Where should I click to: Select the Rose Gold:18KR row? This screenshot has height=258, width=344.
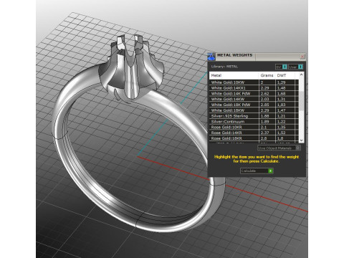click(254, 138)
